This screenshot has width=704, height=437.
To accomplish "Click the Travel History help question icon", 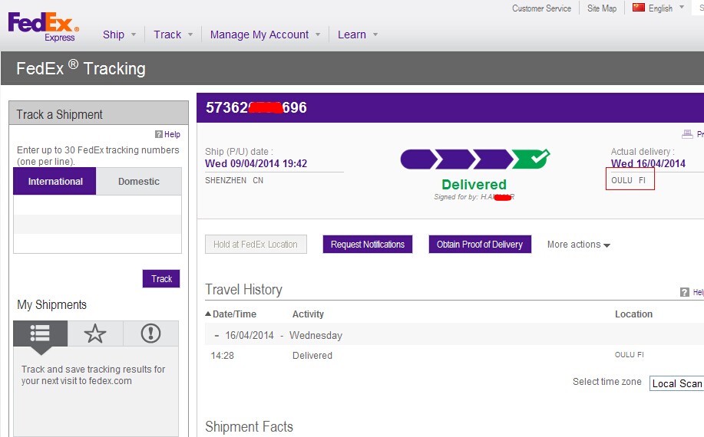I will point(684,292).
